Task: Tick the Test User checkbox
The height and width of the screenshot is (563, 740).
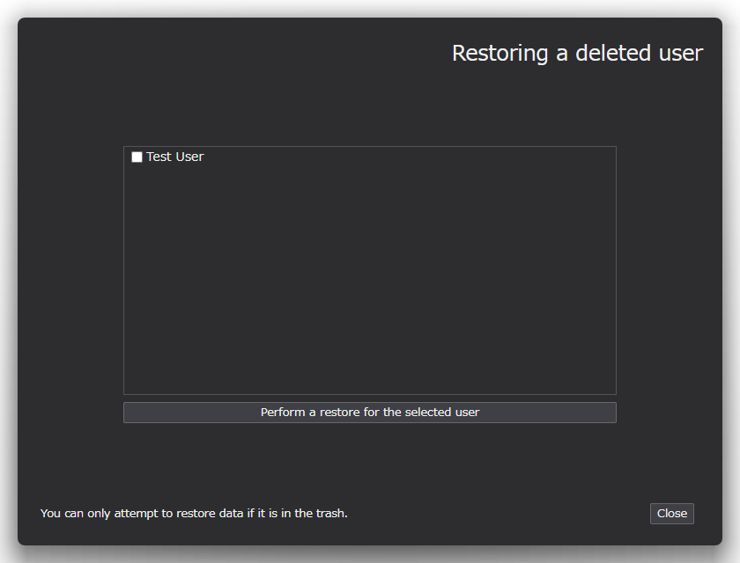Action: [x=137, y=157]
